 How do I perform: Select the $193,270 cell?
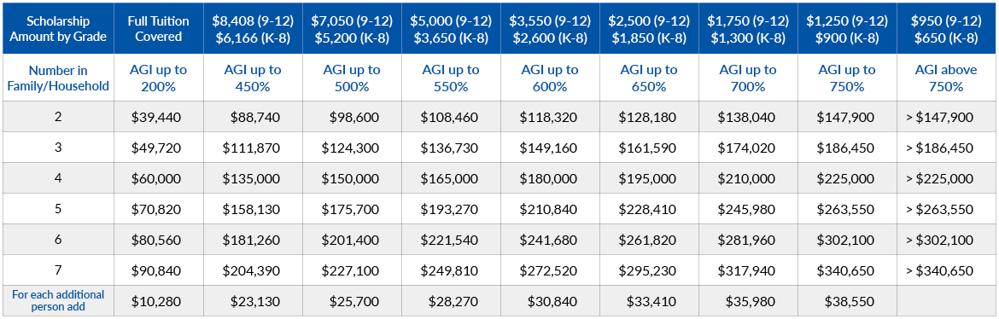449,210
